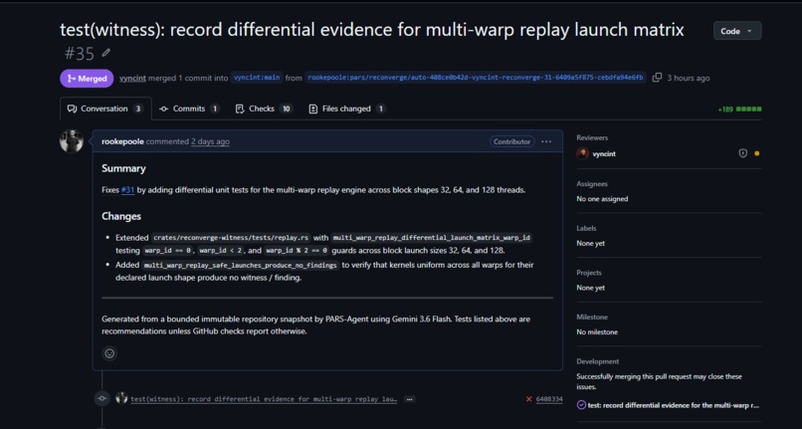Click the '2 days ago' comment timestamp
The width and height of the screenshot is (802, 429).
click(210, 141)
